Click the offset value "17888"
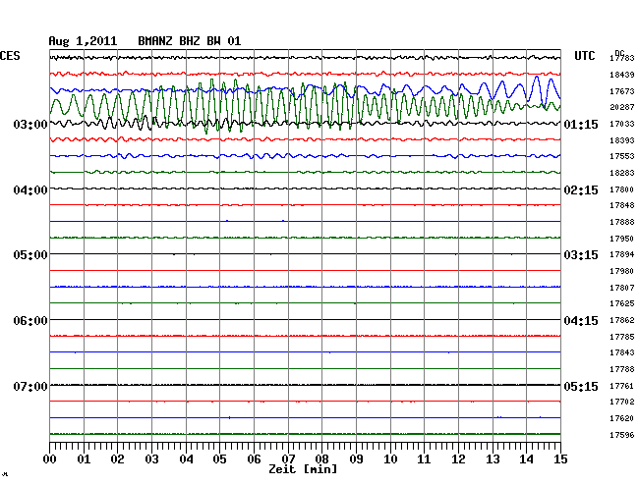Viewport: 639px width, 485px height. point(622,222)
